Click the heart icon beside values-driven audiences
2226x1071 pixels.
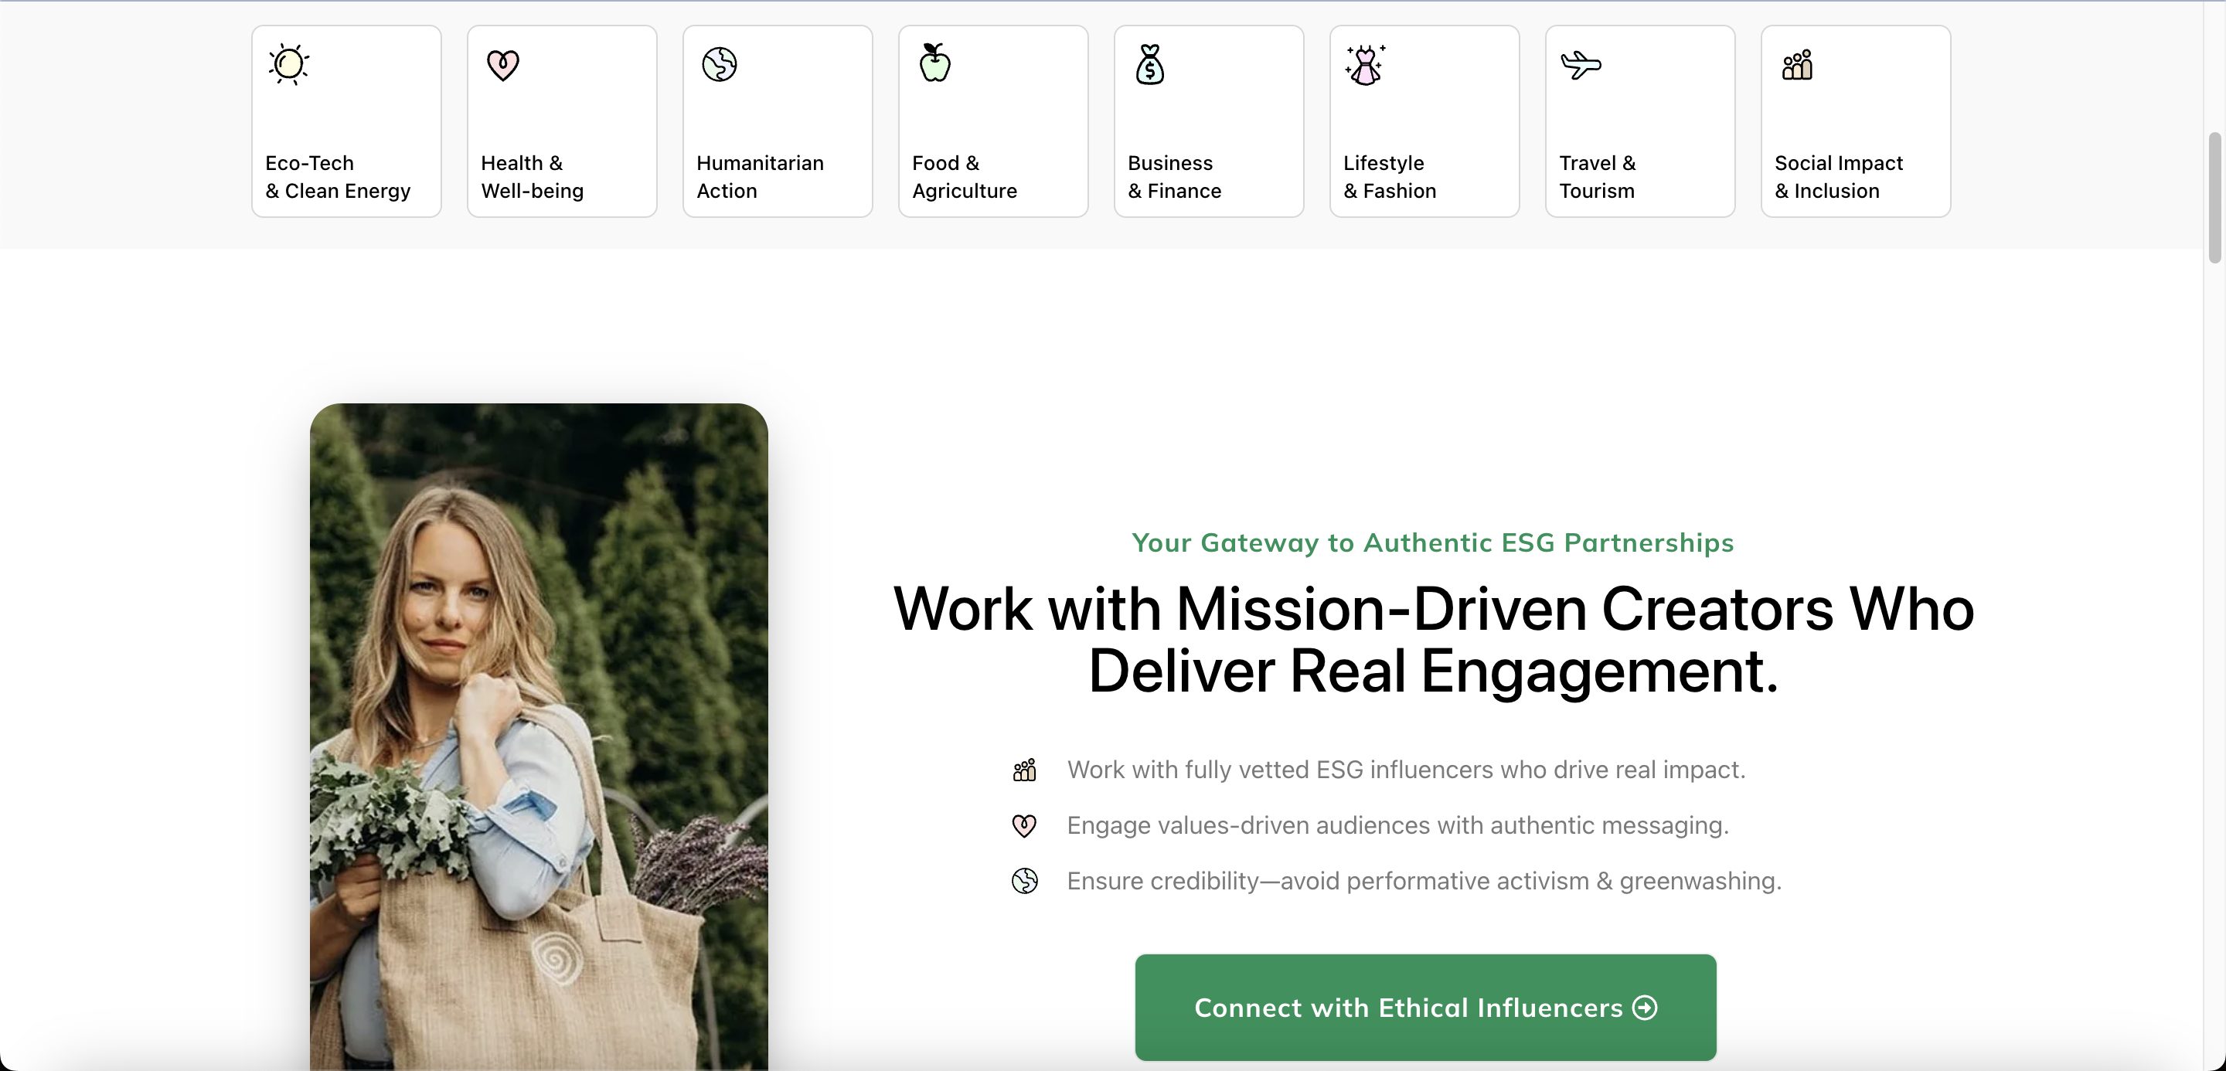1025,826
